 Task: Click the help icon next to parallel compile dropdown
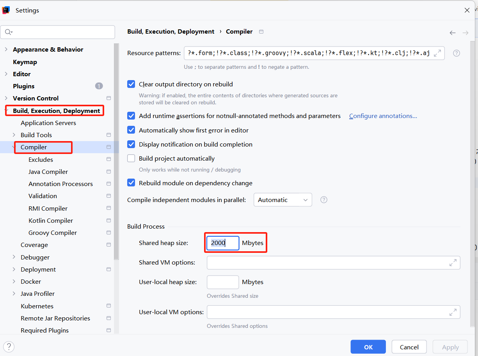coord(323,200)
